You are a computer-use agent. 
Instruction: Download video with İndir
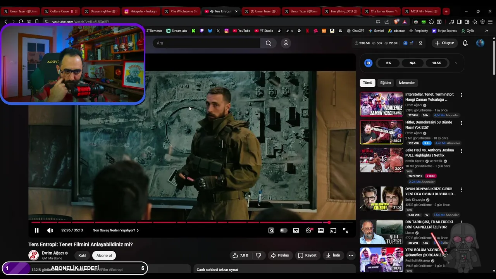pyautogui.click(x=333, y=255)
